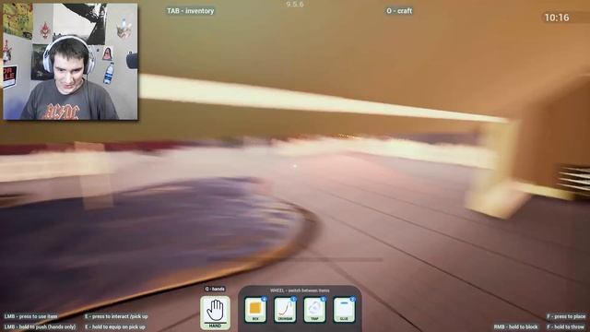Image resolution: width=590 pixels, height=332 pixels.
Task: Click the center crosshair dot
Action: tap(295, 166)
